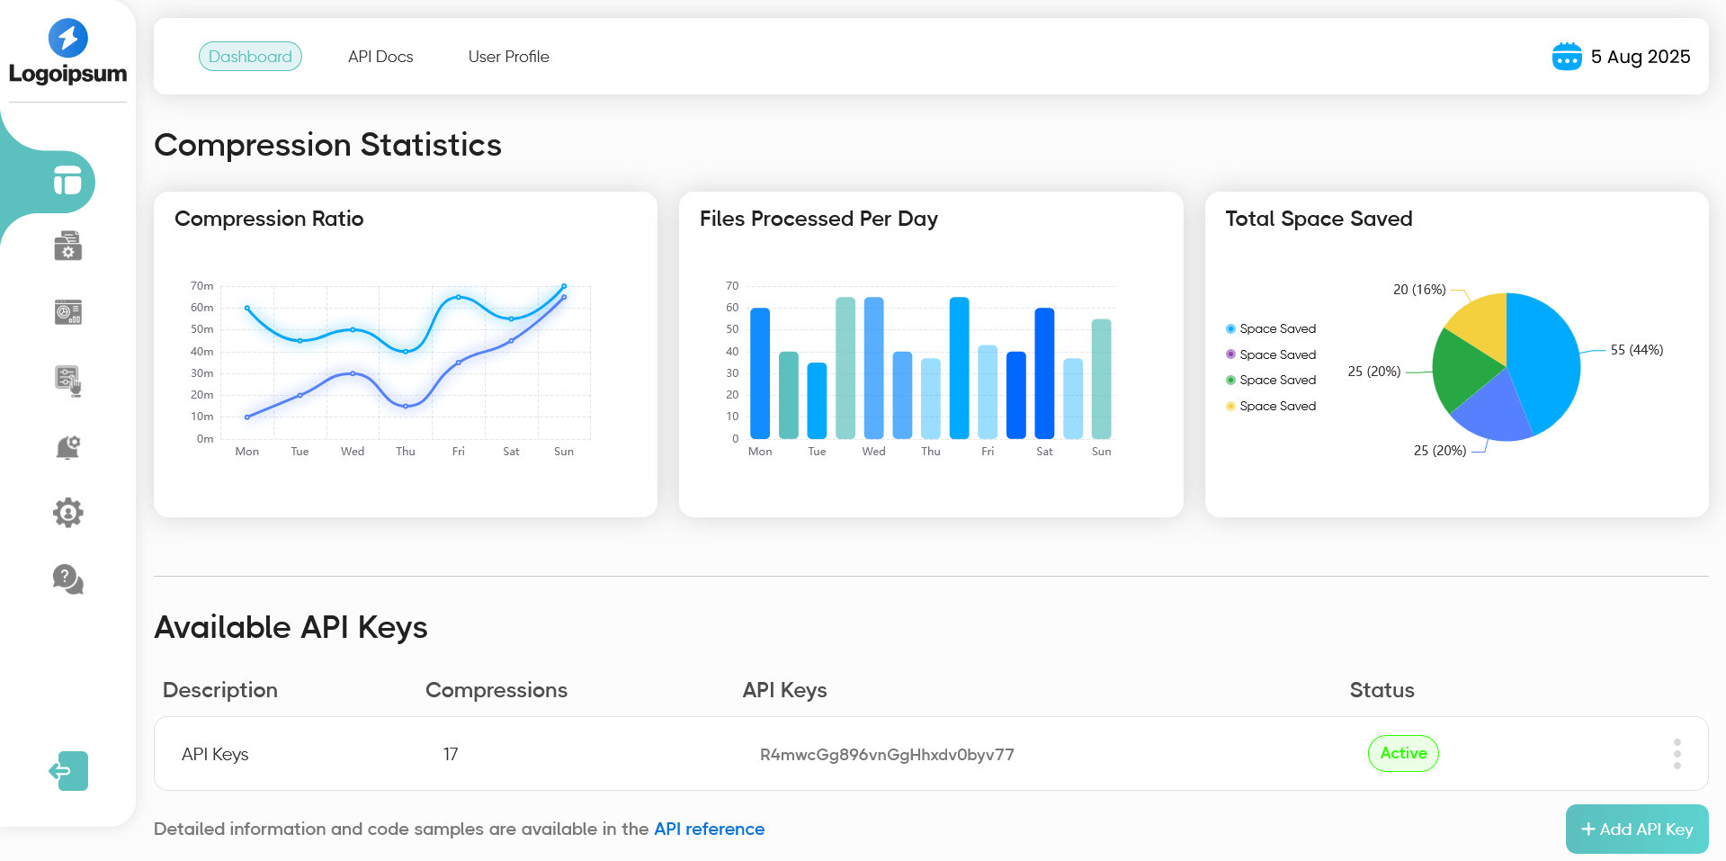Open the dashboard layout sidebar icon

pyautogui.click(x=67, y=181)
